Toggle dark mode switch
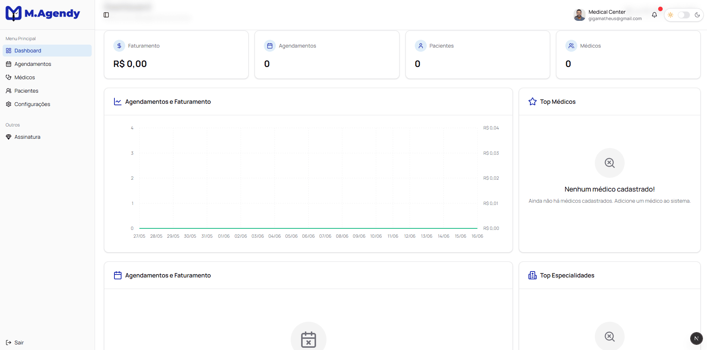This screenshot has width=707, height=350. click(x=684, y=15)
